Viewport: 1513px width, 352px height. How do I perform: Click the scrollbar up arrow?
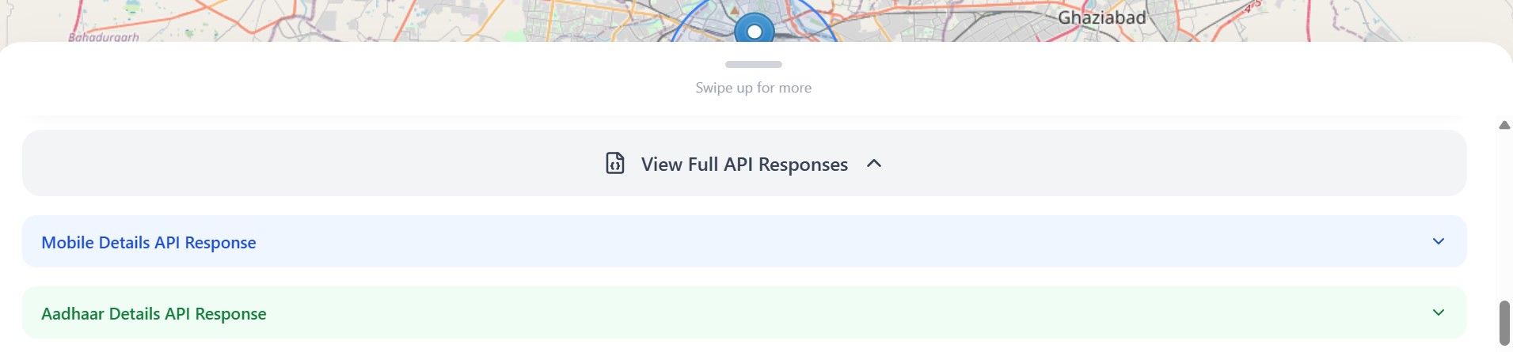pyautogui.click(x=1504, y=125)
